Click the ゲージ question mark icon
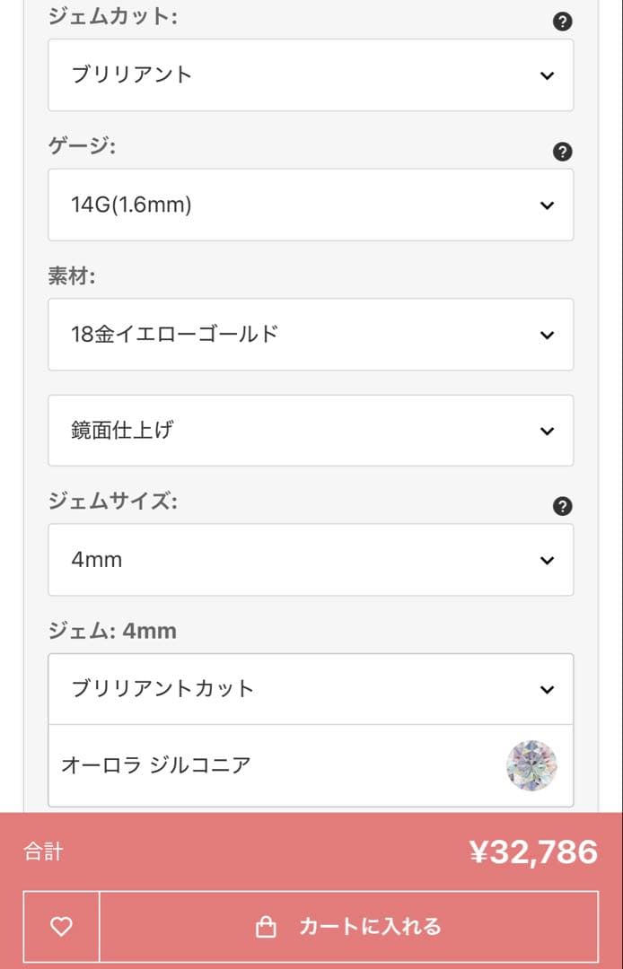Viewport: 623px width, 969px height. 561,152
